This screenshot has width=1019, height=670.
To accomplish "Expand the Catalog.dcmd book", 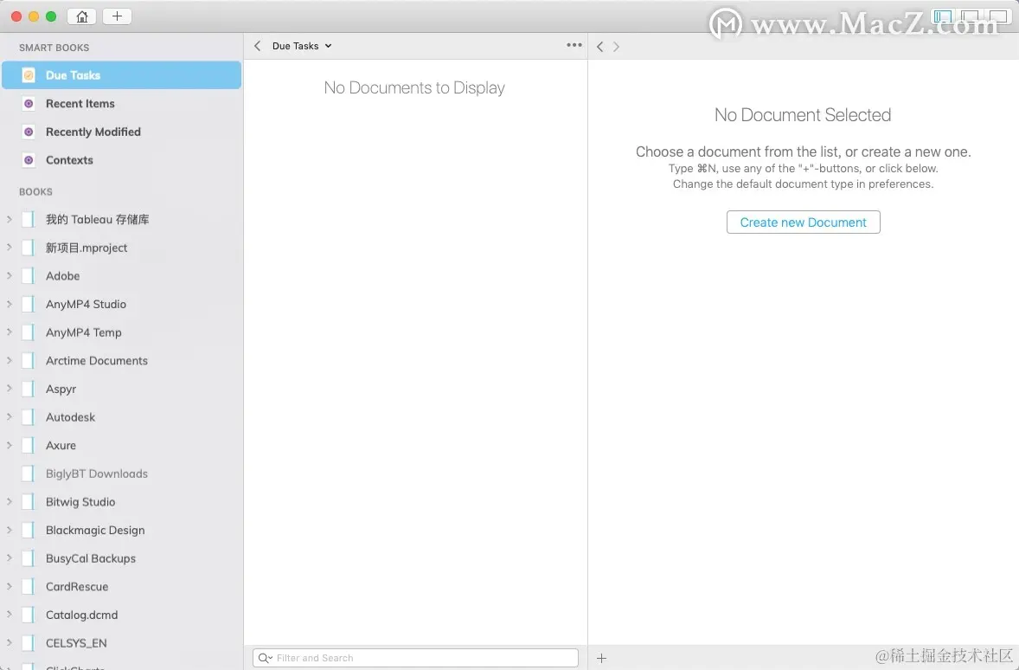I will 10,614.
